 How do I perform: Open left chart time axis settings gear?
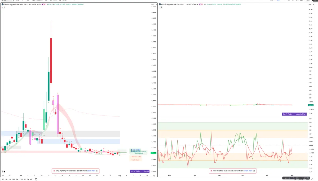point(154,176)
